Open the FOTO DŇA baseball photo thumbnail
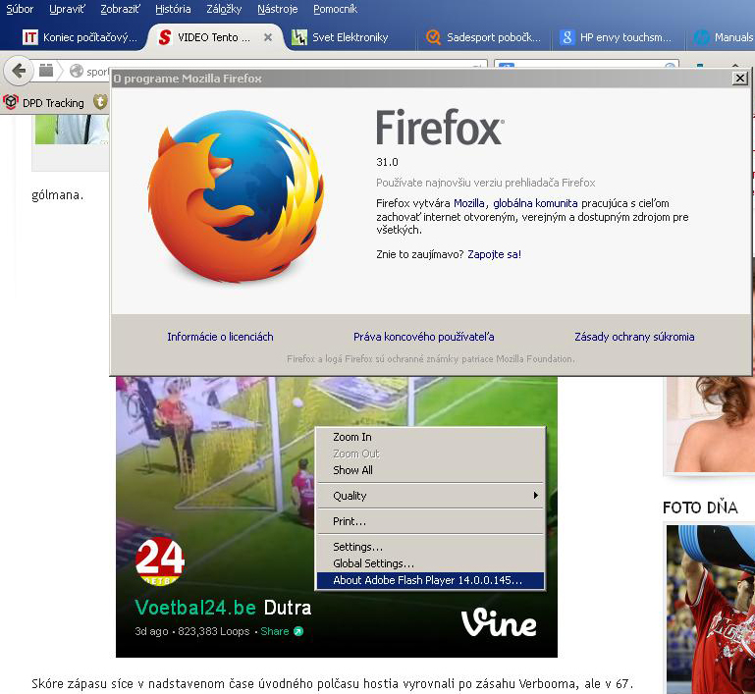 [x=711, y=610]
